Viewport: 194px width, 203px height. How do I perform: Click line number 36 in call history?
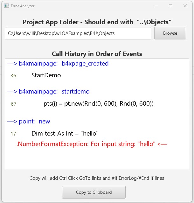click(x=13, y=76)
